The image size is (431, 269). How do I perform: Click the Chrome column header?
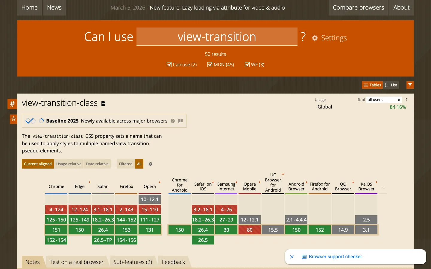tap(56, 187)
